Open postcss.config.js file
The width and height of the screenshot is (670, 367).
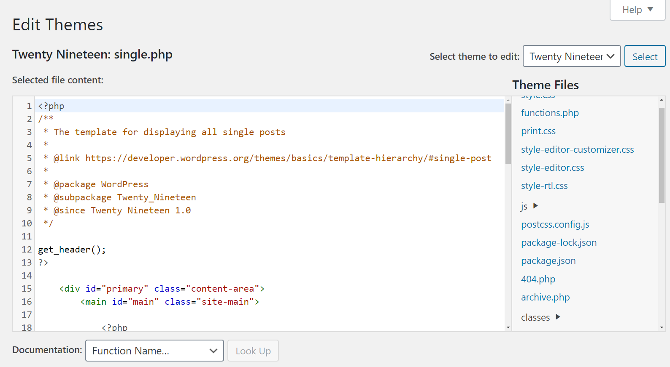tap(555, 224)
